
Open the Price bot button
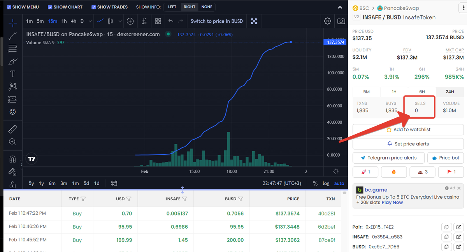coord(446,158)
